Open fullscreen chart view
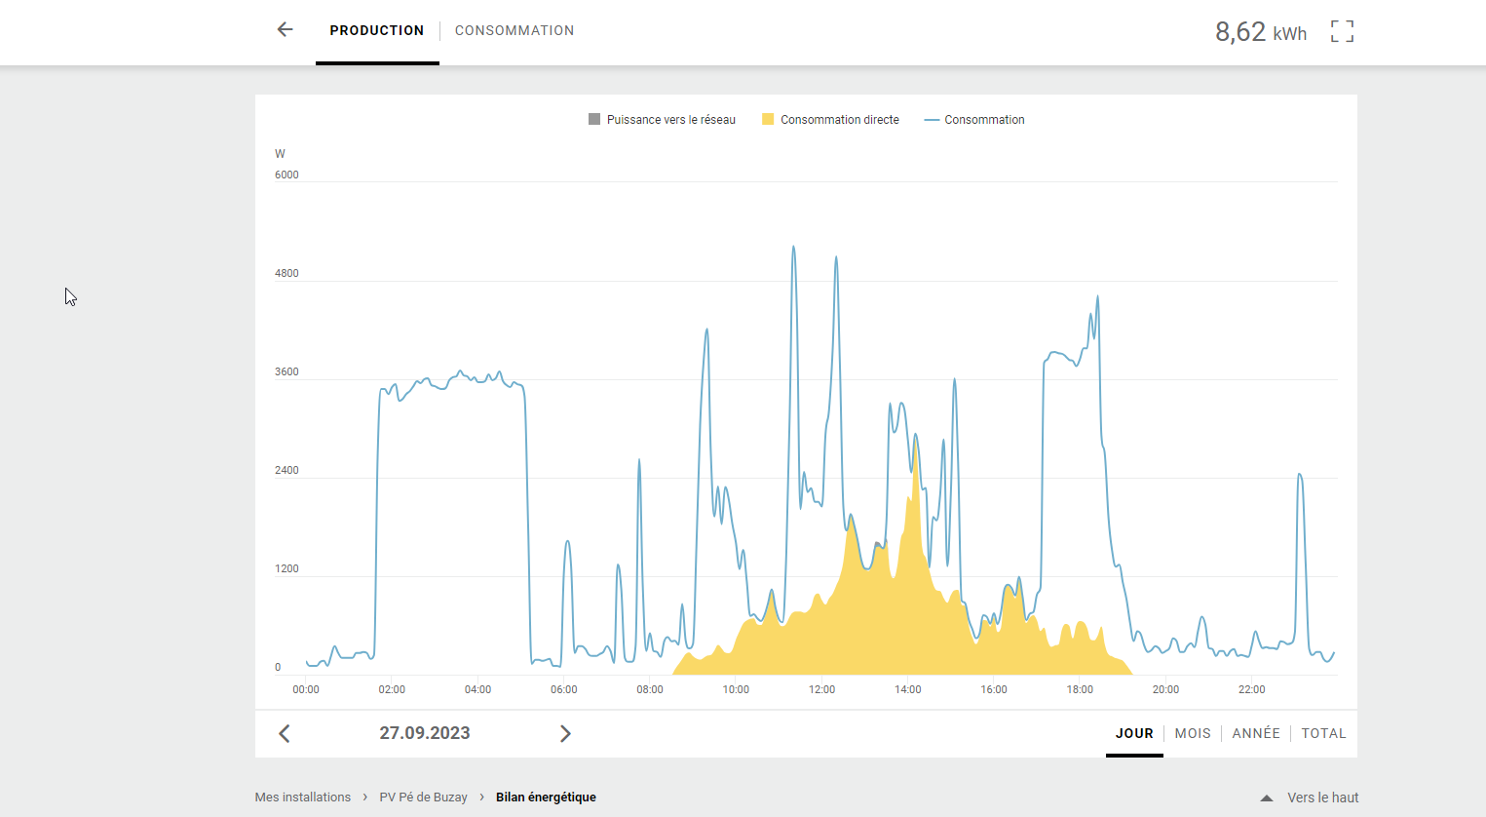The image size is (1486, 817). pos(1342,31)
